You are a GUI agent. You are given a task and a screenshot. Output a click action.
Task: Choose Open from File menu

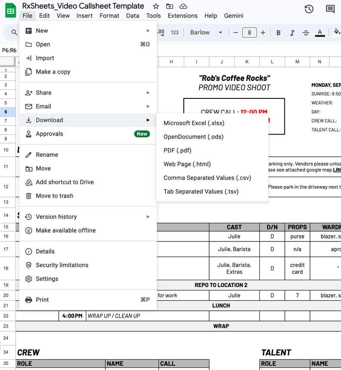(88, 44)
